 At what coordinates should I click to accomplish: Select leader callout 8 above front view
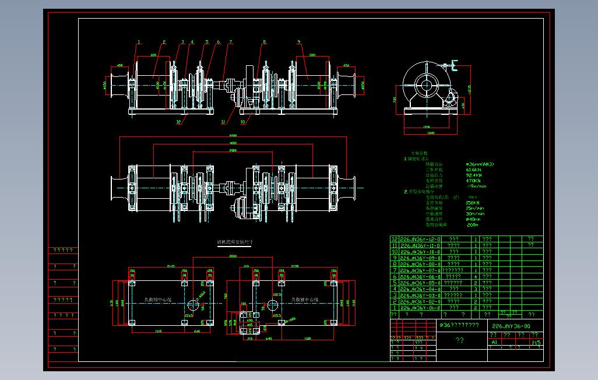coord(264,42)
